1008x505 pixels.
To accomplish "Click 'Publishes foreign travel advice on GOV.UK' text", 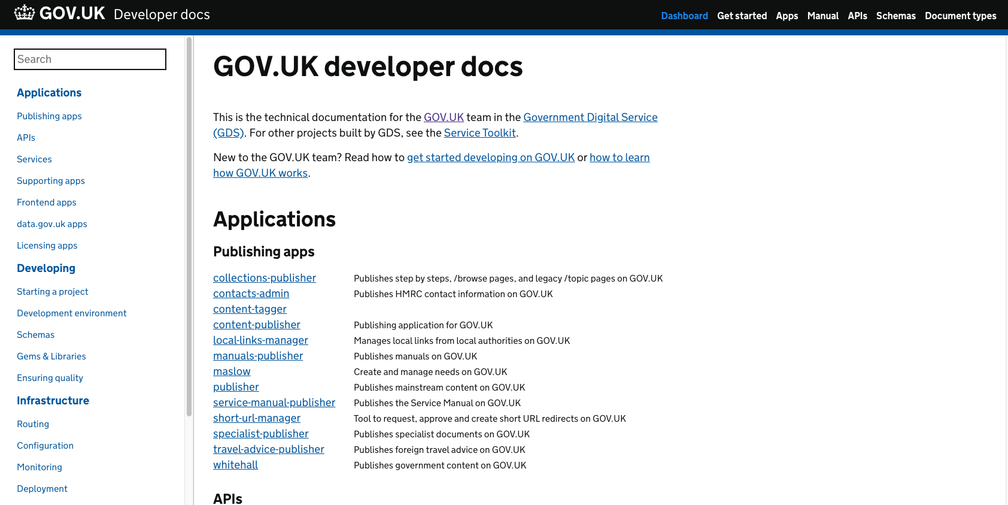I will (439, 450).
